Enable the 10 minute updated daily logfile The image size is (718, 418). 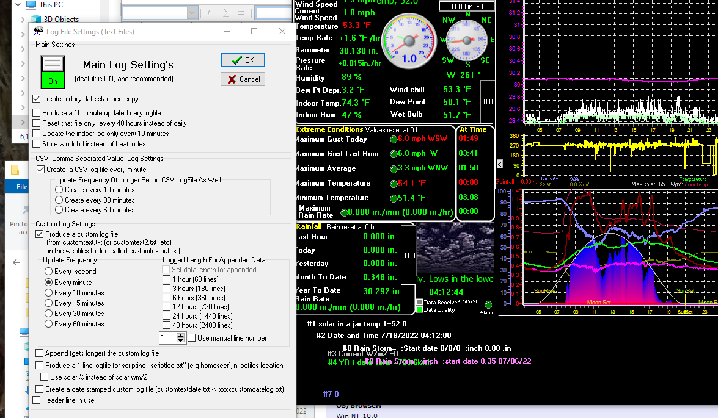click(x=37, y=112)
